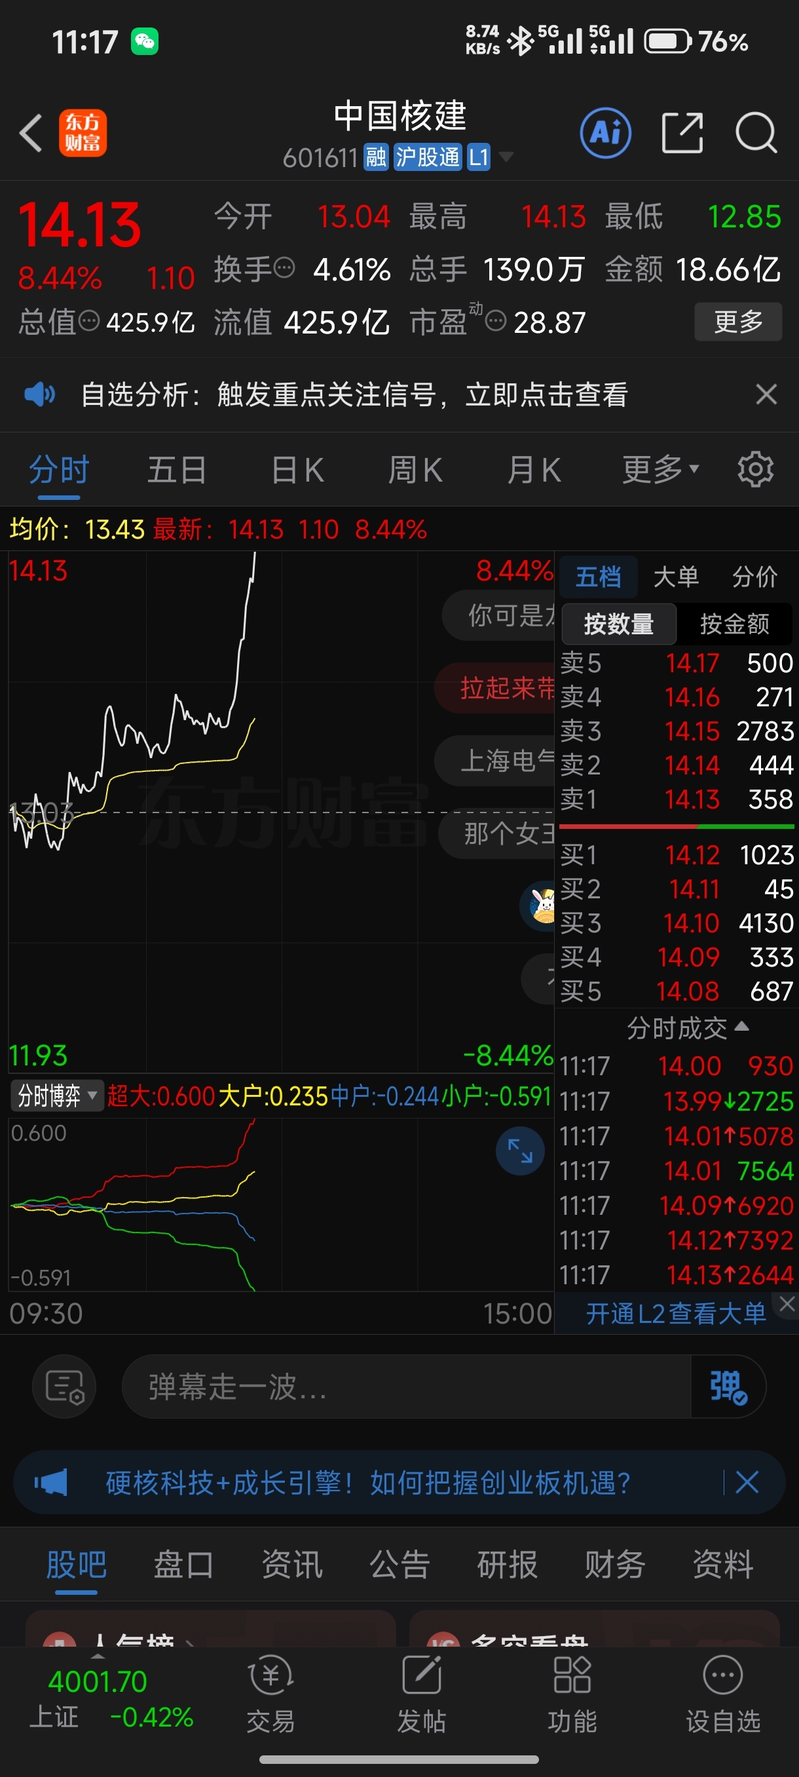Tap the info icon beside 换手
This screenshot has height=1777, width=799.
pyautogui.click(x=285, y=267)
